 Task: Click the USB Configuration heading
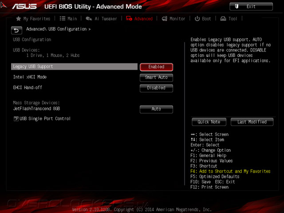pyautogui.click(x=32, y=39)
